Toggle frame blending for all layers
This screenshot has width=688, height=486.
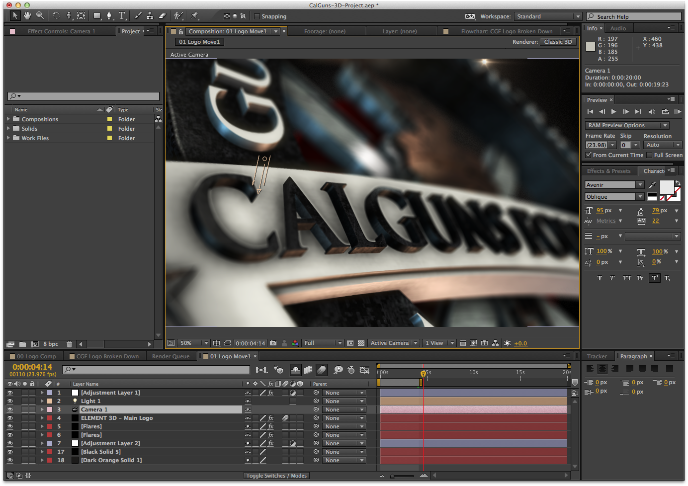tap(309, 370)
